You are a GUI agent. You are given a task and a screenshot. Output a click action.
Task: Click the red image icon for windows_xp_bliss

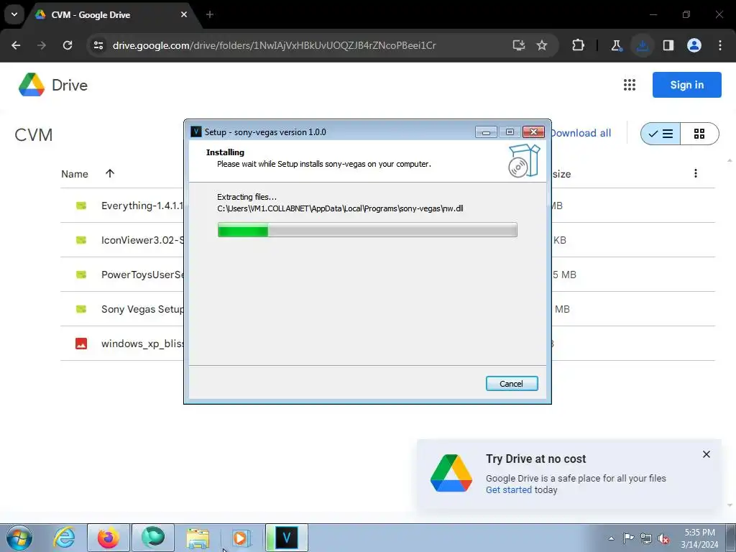81,344
